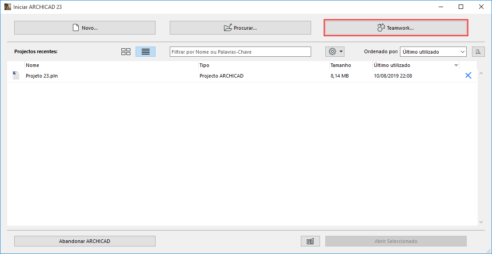
Task: Click the Projecto ARCHICAD type cell
Action: coord(221,76)
